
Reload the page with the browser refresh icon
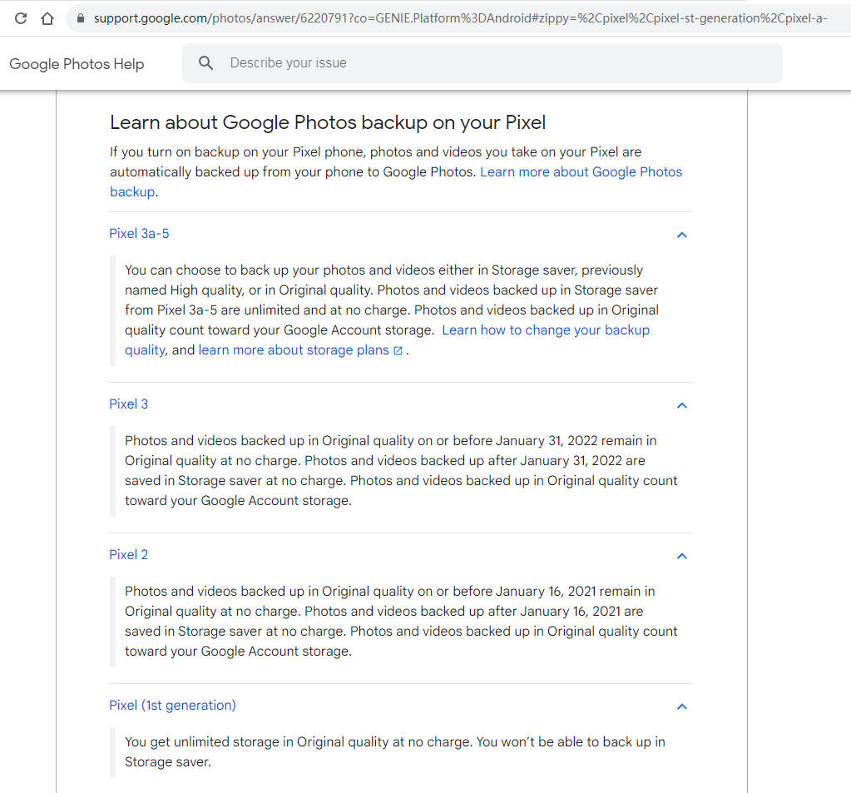[22, 17]
